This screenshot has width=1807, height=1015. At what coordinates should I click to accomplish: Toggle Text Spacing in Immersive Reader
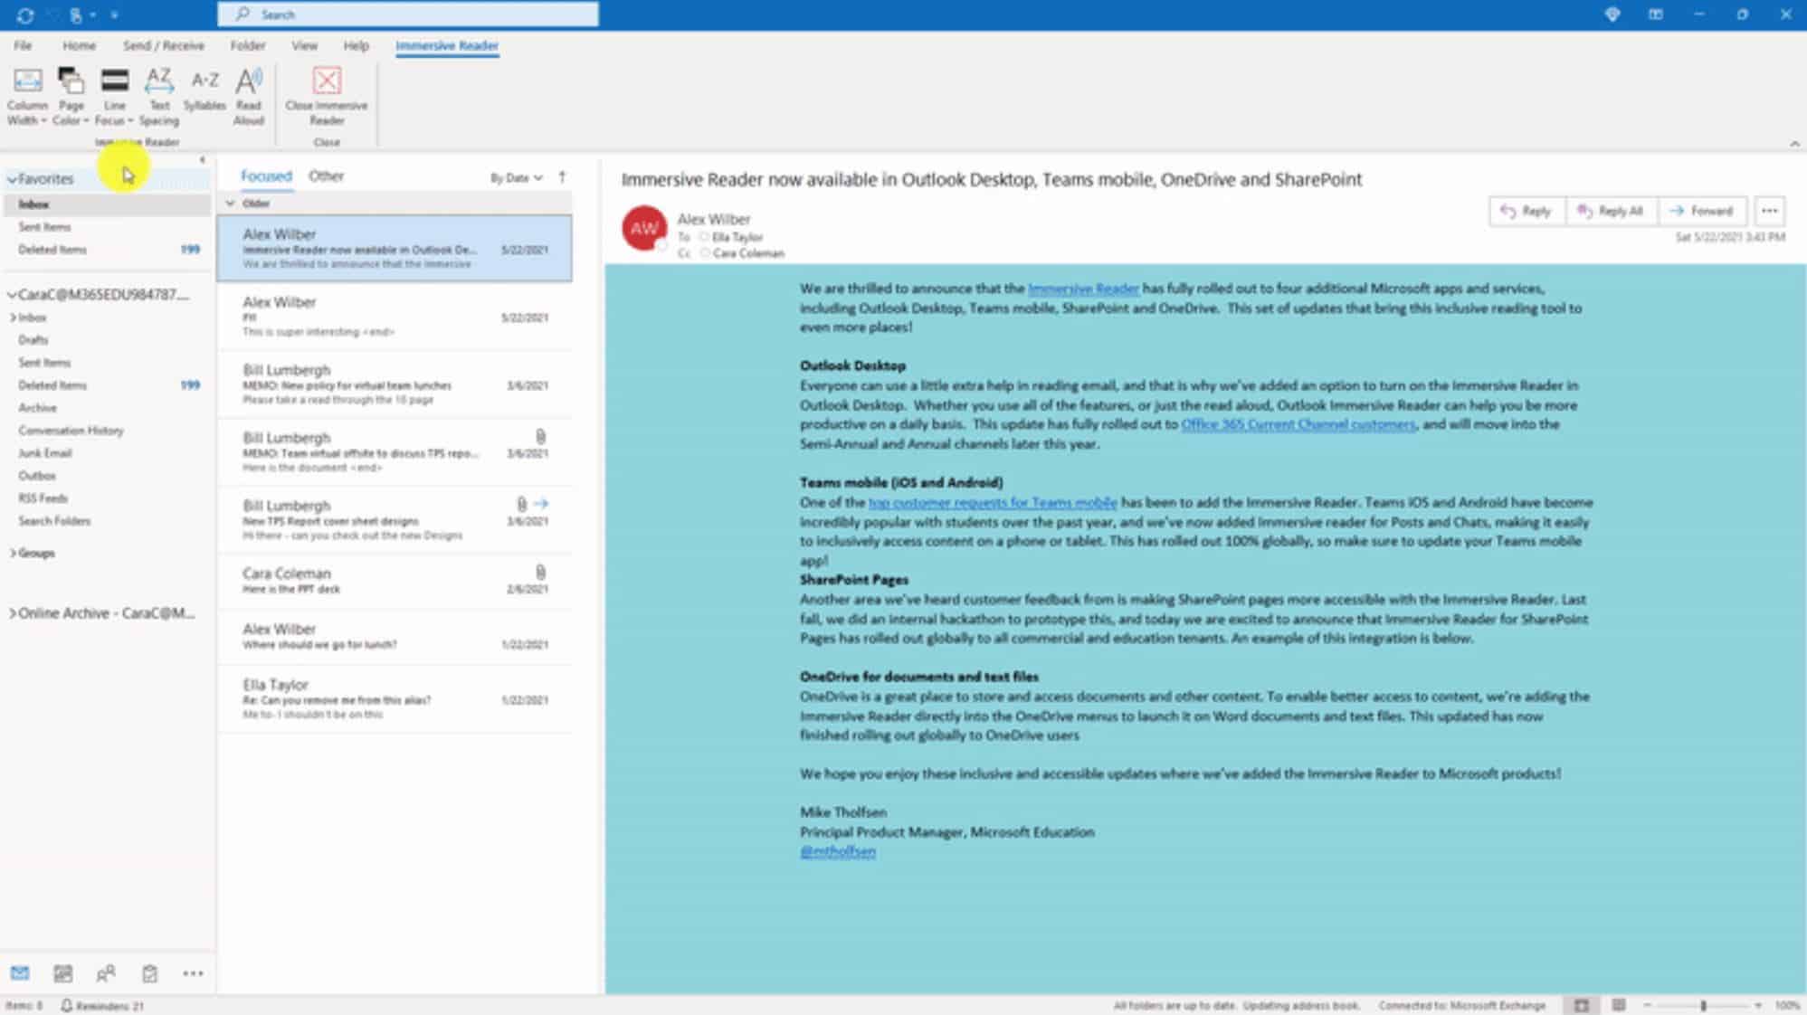pos(159,97)
